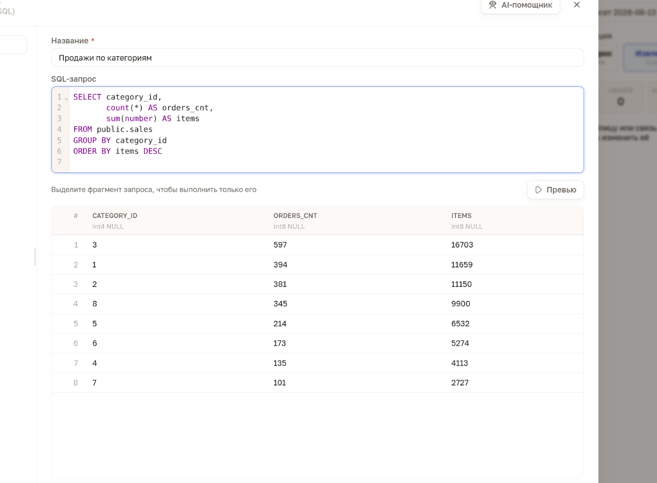Select the cell with value 381
The image size is (657, 483).
(280, 284)
